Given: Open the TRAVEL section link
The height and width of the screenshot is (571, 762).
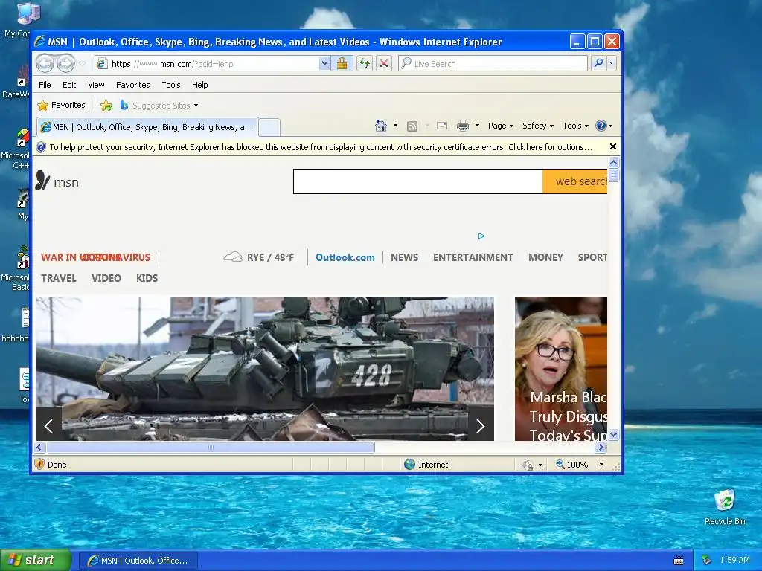Looking at the screenshot, I should 59,278.
